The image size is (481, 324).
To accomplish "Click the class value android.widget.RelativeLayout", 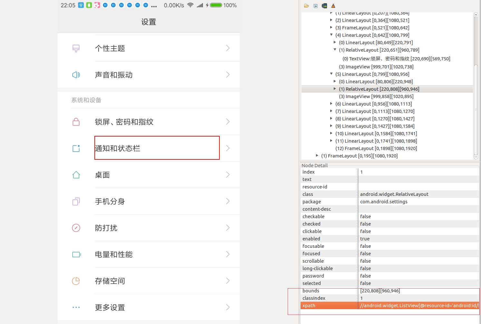I will coord(394,194).
